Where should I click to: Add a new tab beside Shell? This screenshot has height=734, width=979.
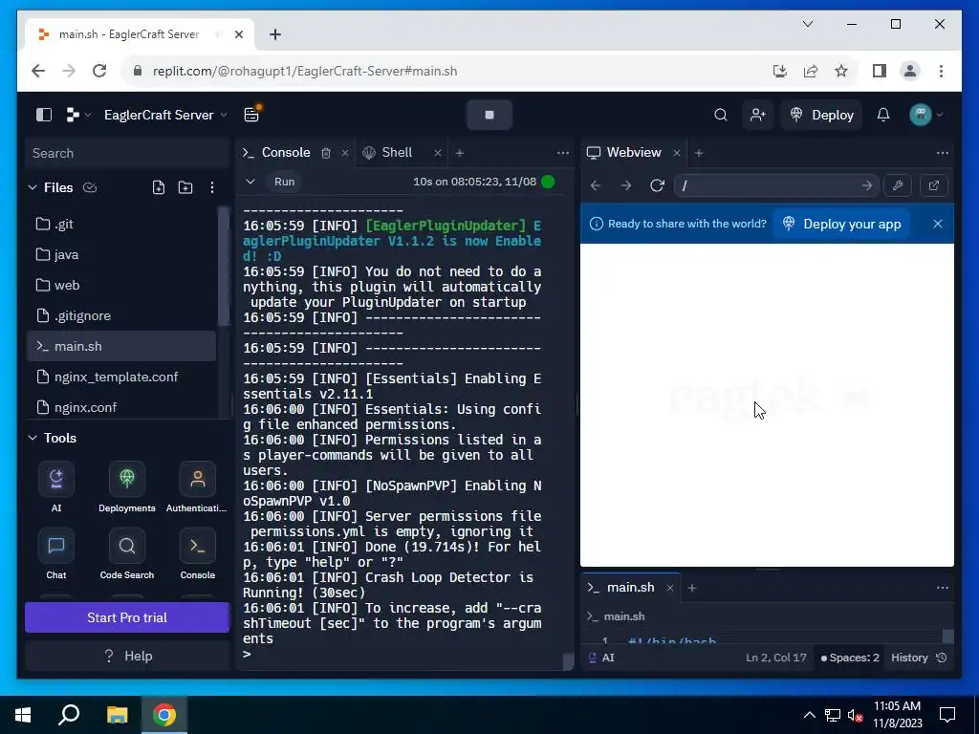(460, 153)
